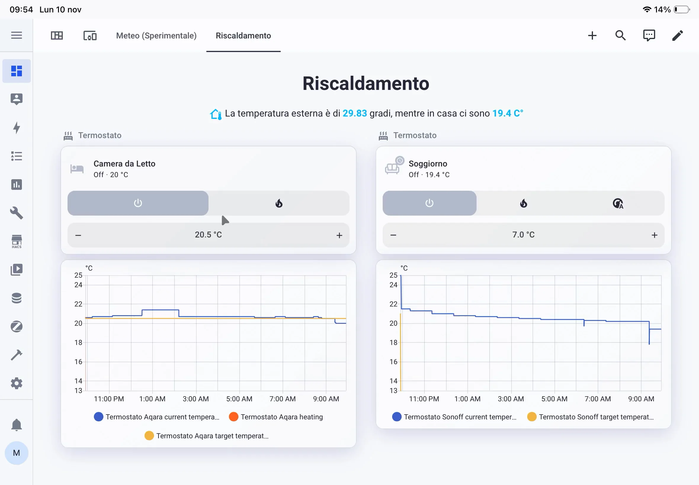Open the Overview dashboard sidebar icon

click(16, 71)
